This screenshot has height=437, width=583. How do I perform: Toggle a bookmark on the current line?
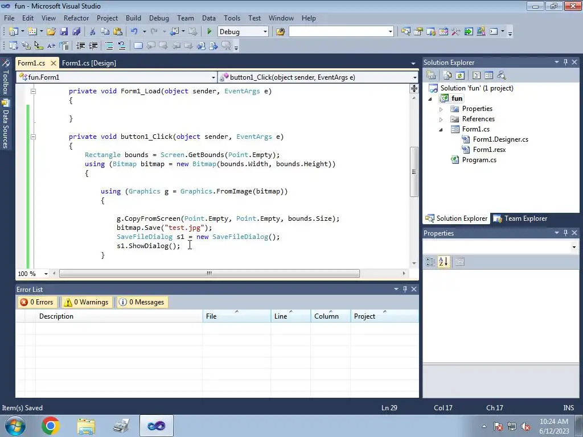pos(138,46)
